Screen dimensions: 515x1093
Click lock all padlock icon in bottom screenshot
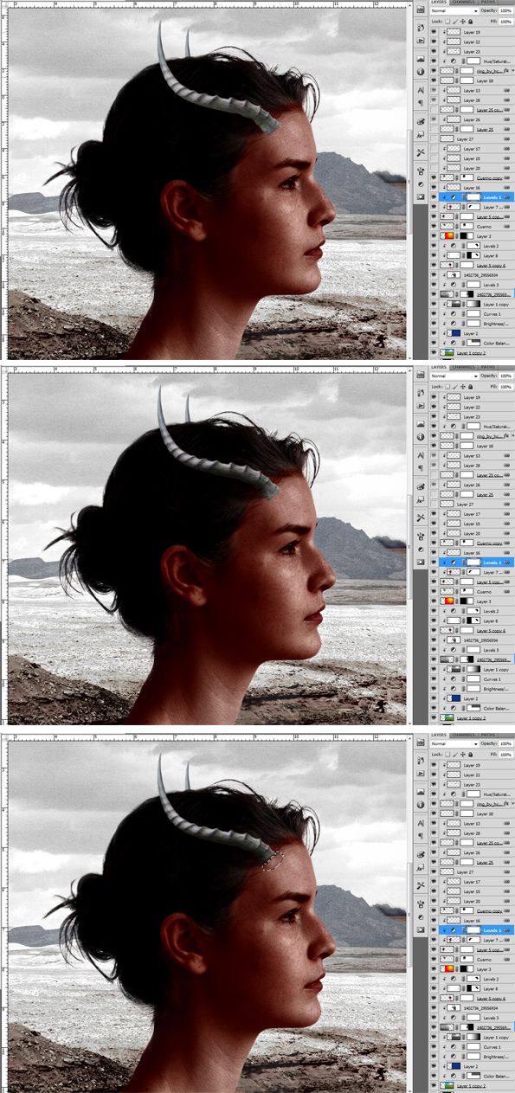[x=471, y=755]
